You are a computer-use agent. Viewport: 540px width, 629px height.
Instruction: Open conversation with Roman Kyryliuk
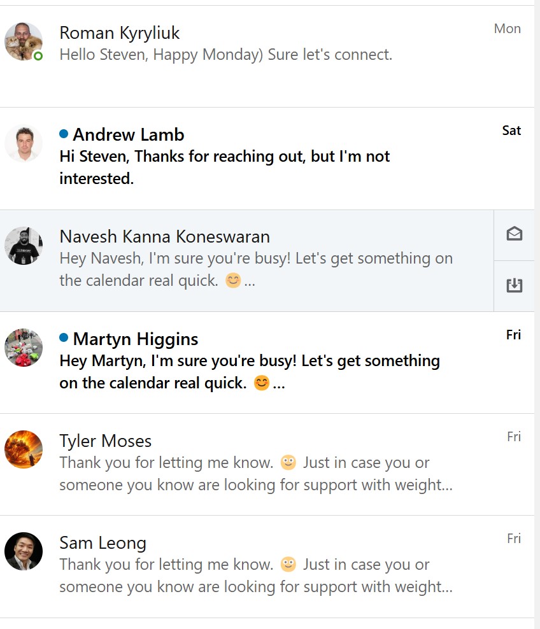[x=267, y=57]
